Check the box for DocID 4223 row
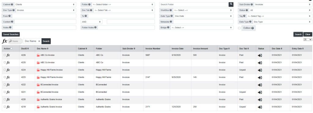The image size is (313, 113). 5,77
